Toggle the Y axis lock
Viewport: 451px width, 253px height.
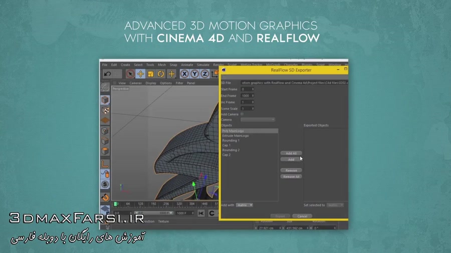[195, 74]
